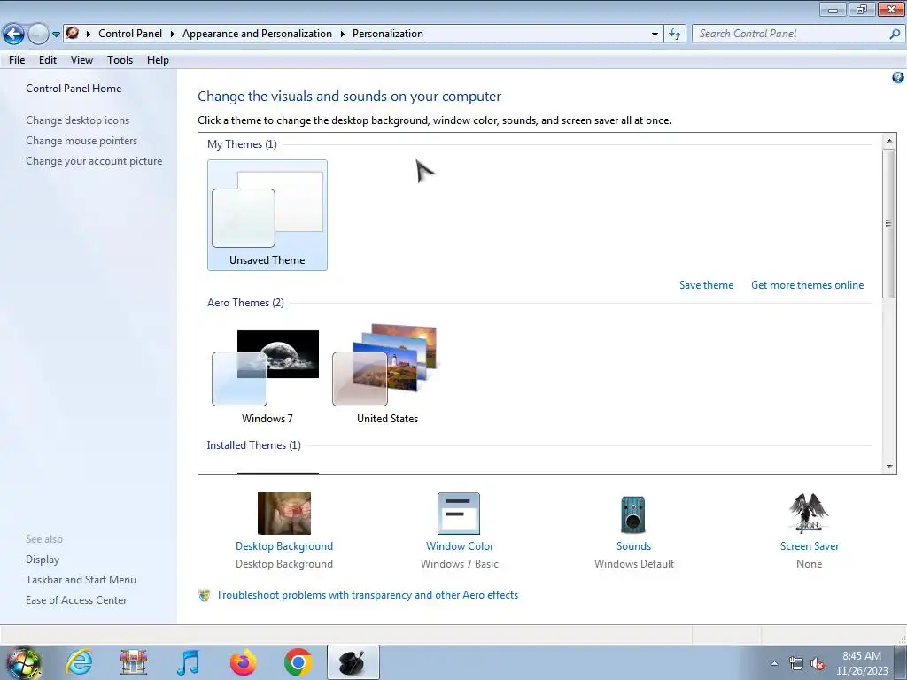The image size is (907, 680).
Task: Click the Personalization icon in address bar
Action: point(73,33)
